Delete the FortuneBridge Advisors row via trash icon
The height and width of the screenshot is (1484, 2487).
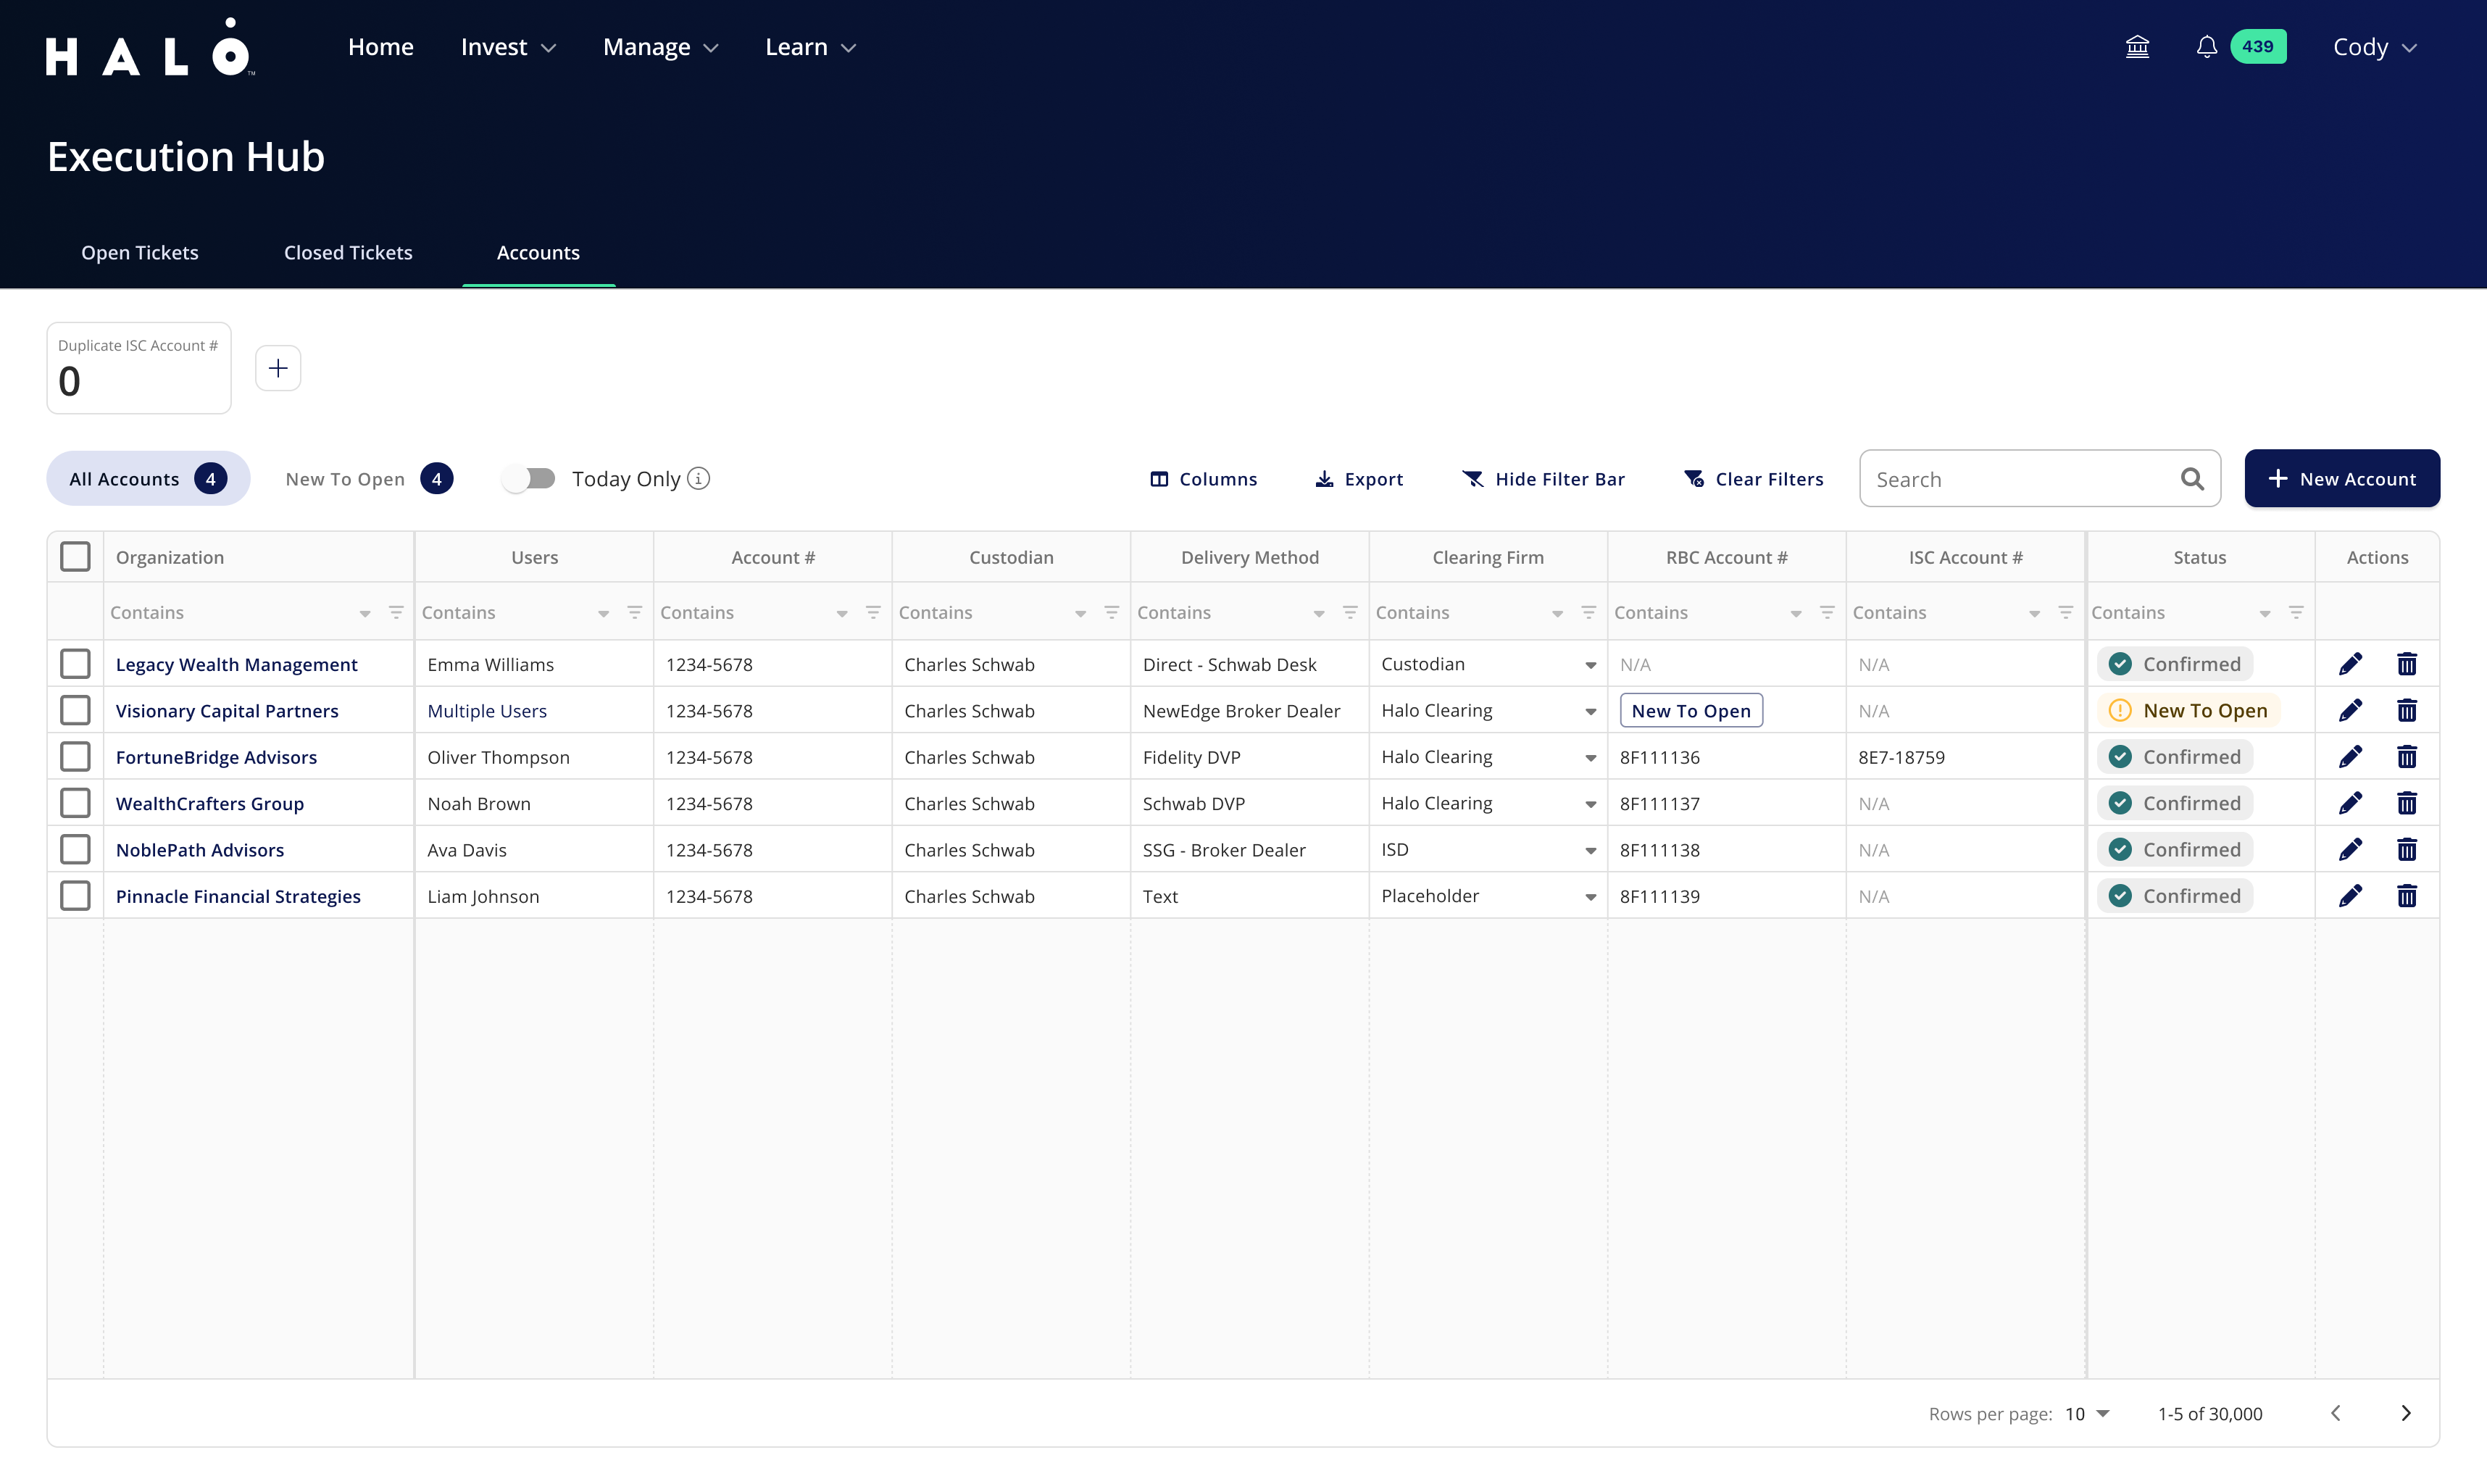click(x=2406, y=757)
